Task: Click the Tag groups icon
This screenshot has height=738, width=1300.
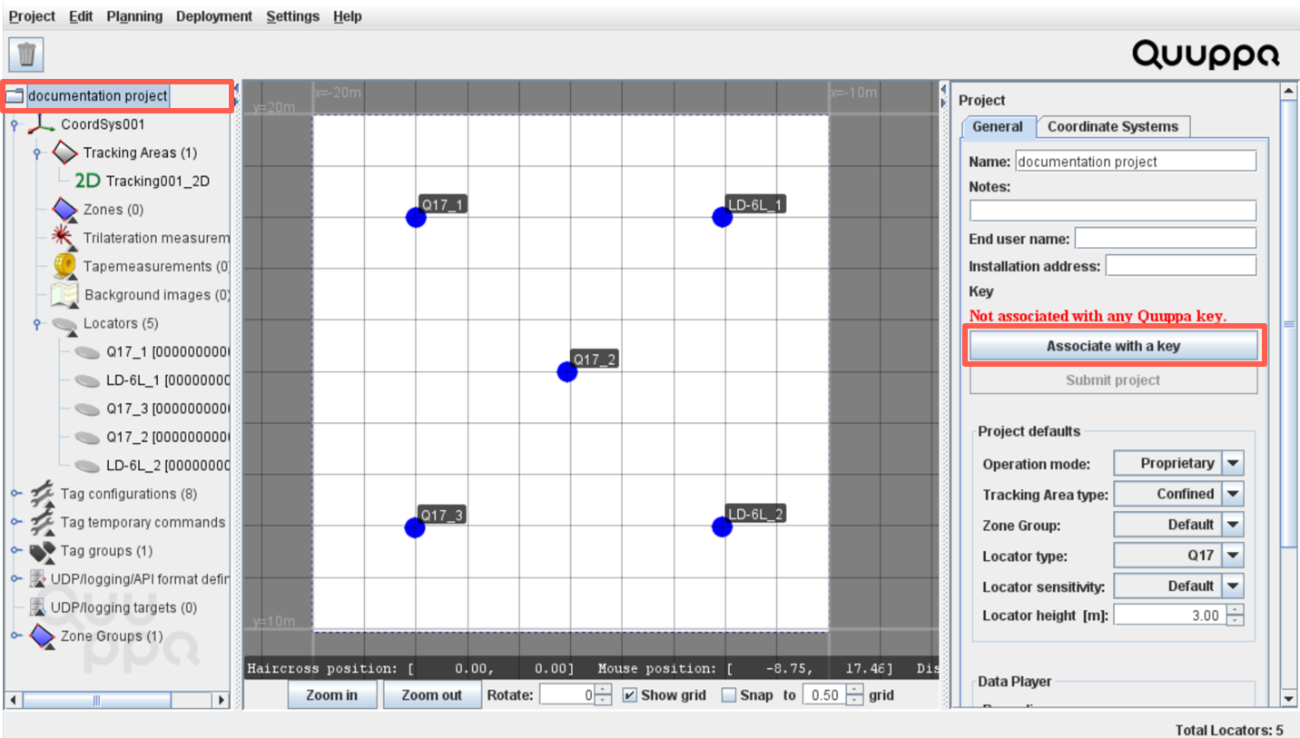Action: (x=42, y=551)
